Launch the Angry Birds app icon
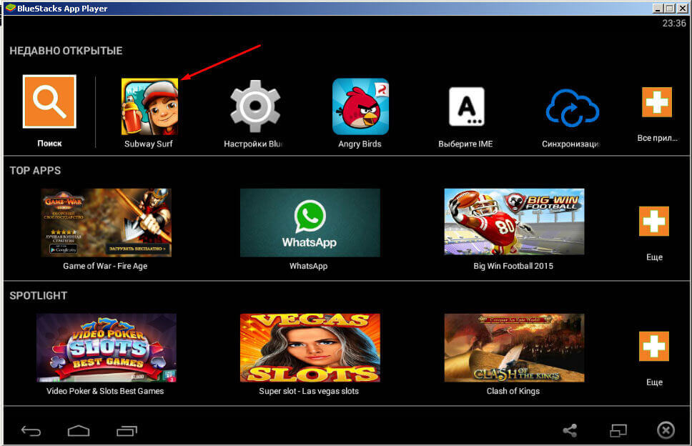The height and width of the screenshot is (446, 692). coord(360,106)
